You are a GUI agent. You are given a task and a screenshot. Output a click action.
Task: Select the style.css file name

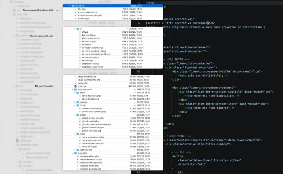point(82,86)
